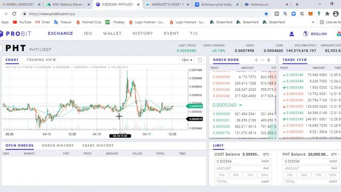
Task: Click buy price field 0.000534
Action: 243,162
